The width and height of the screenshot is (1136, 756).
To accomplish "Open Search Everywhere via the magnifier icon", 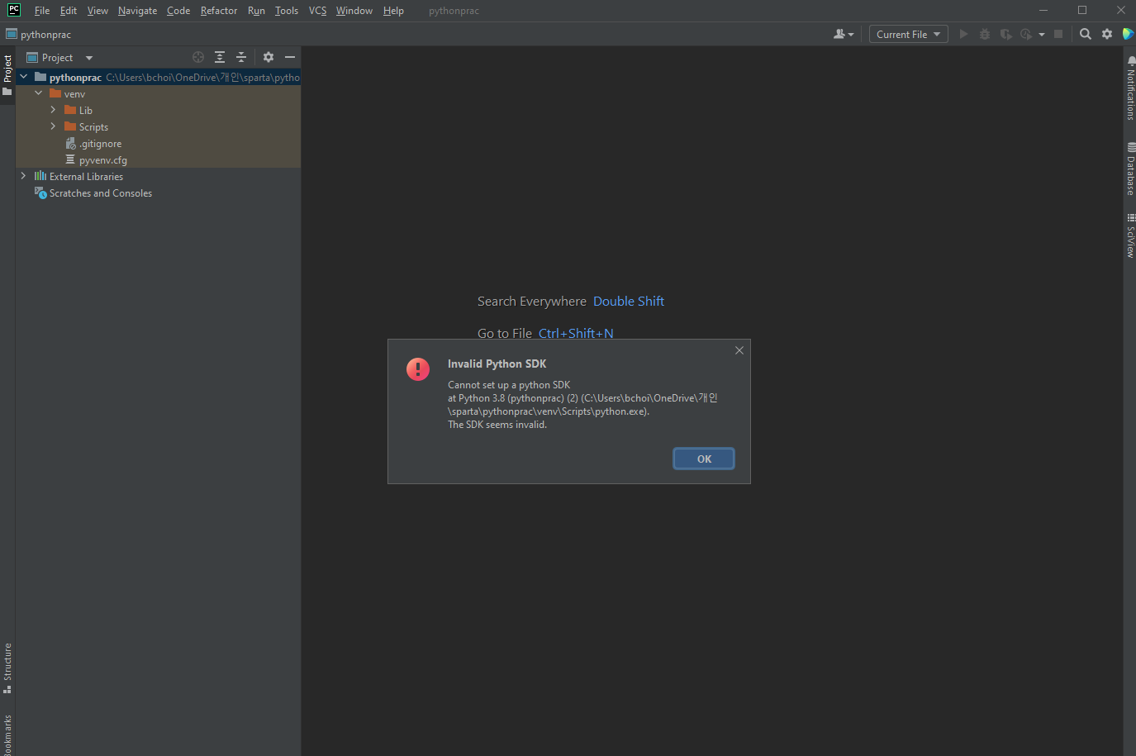I will coord(1086,34).
